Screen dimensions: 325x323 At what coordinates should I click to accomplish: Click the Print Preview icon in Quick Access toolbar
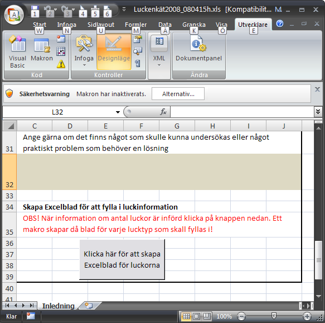108,8
